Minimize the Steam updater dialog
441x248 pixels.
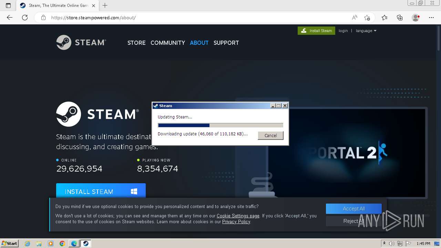pyautogui.click(x=273, y=106)
